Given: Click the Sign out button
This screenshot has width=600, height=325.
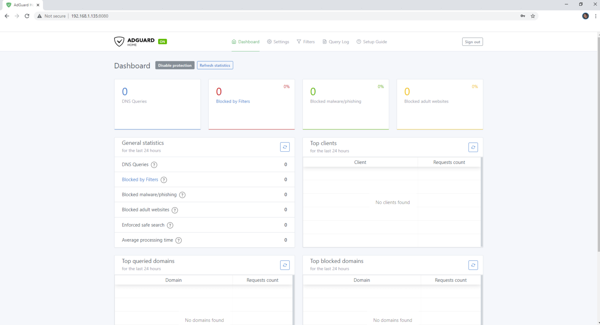Looking at the screenshot, I should (472, 42).
